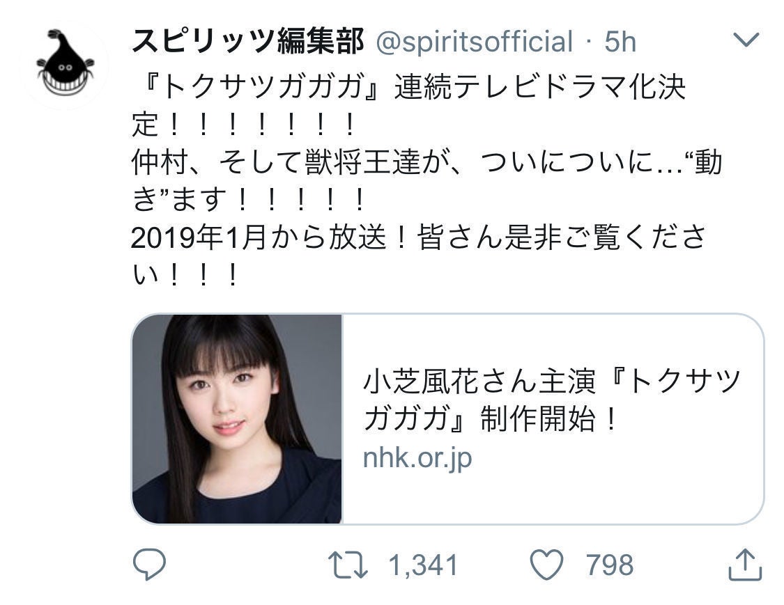Like the tweet with the heart icon
This screenshot has height=605, width=784.
tap(546, 565)
